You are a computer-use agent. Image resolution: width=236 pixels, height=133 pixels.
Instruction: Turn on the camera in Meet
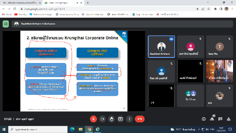103,119
